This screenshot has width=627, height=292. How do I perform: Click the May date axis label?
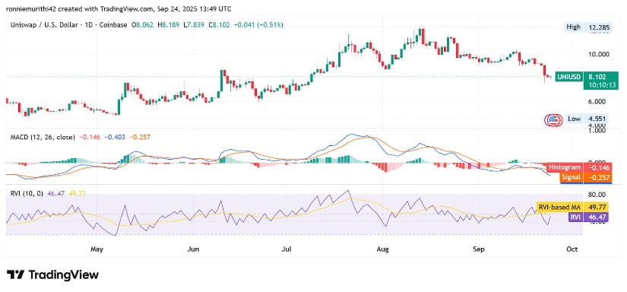tap(97, 249)
